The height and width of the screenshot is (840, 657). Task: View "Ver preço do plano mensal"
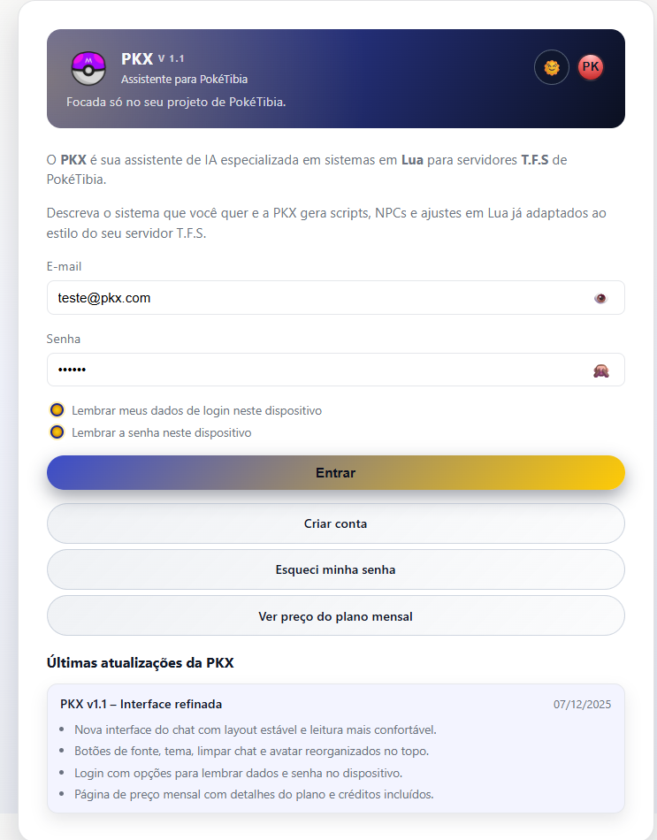click(335, 615)
